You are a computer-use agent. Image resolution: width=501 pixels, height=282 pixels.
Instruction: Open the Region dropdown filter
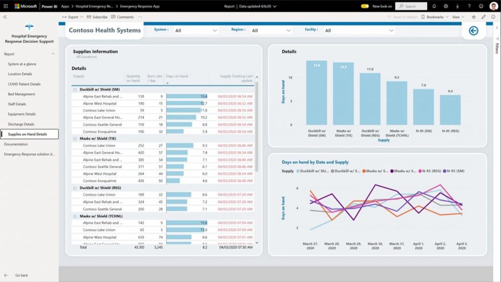tap(271, 30)
